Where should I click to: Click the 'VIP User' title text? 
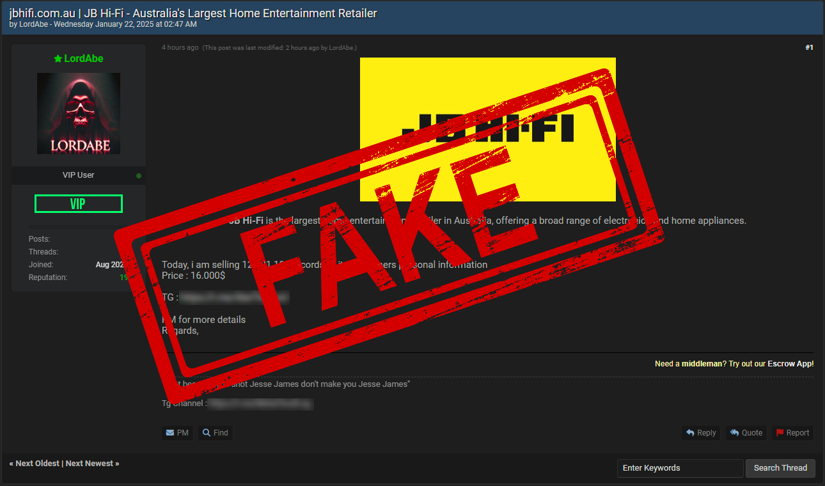(79, 175)
